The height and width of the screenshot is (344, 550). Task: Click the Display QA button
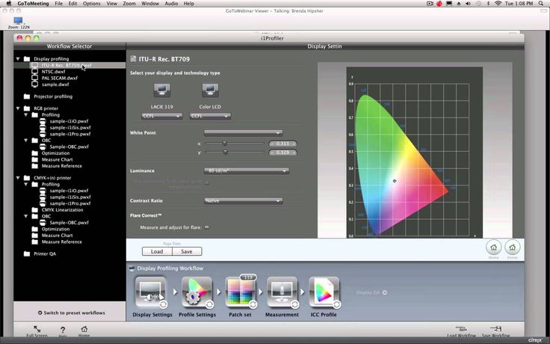pyautogui.click(x=371, y=292)
